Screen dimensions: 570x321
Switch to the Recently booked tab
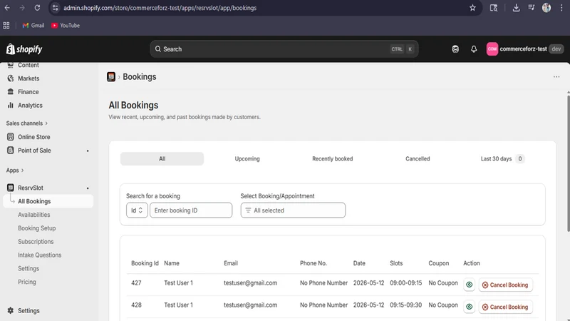(332, 159)
